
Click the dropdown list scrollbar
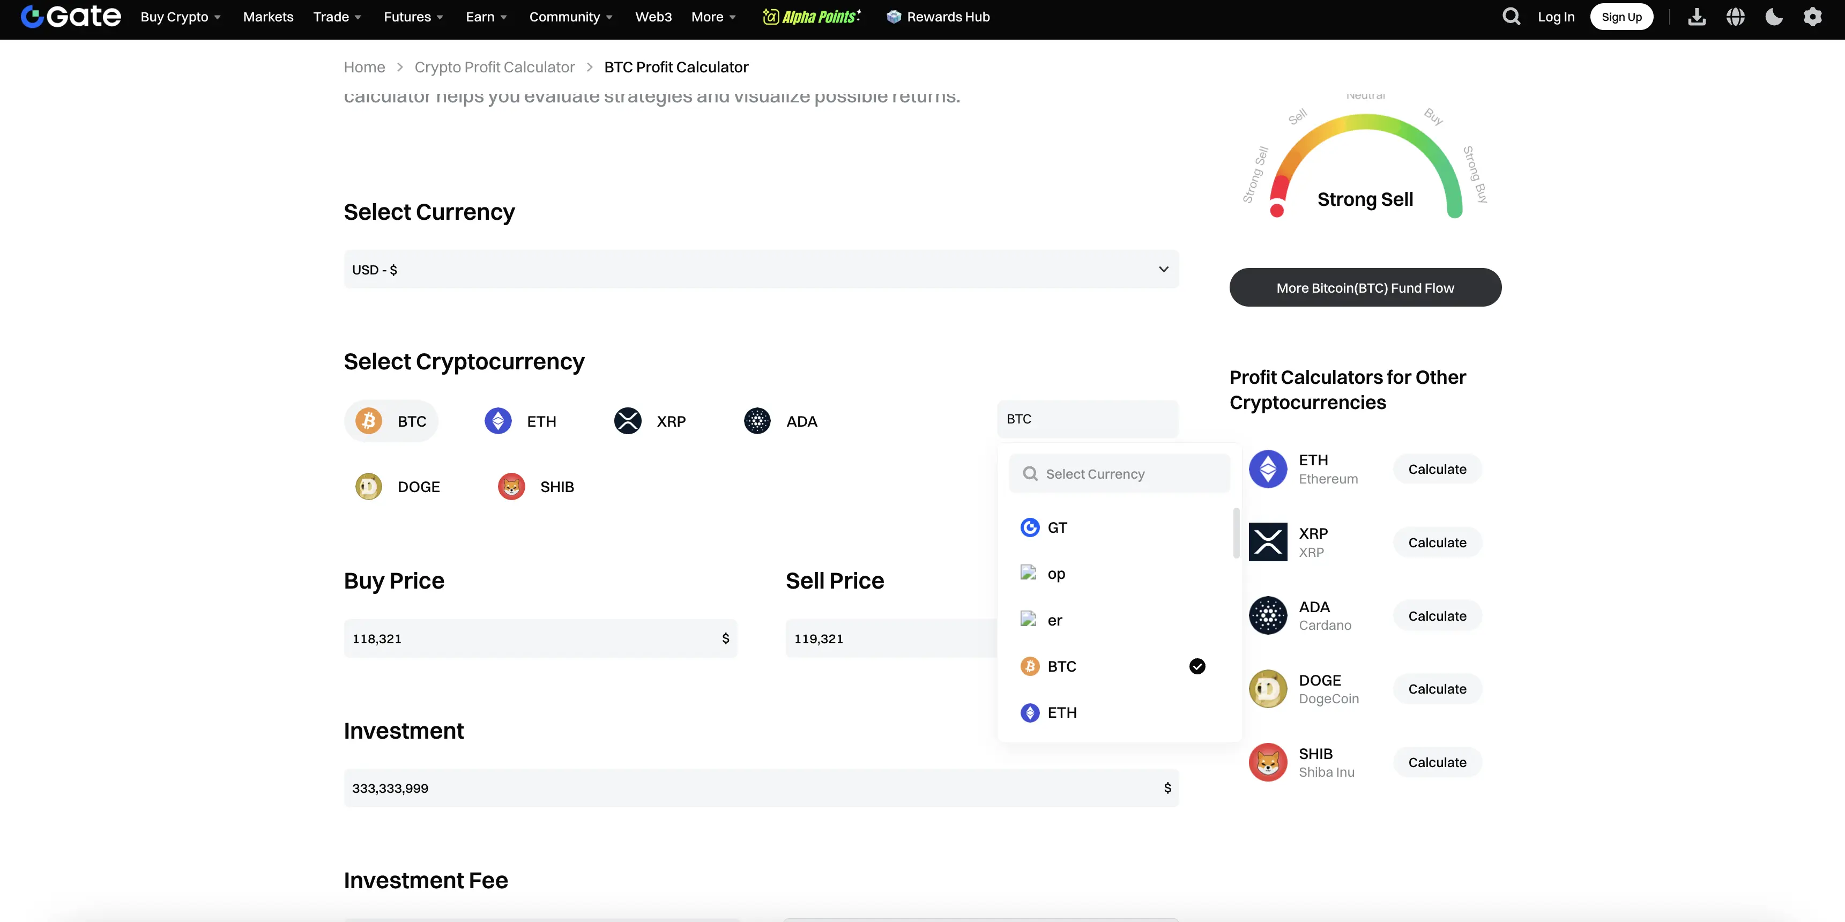1236,532
